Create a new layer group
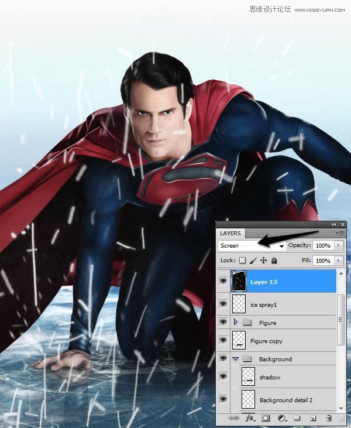The width and height of the screenshot is (351, 428). (297, 418)
